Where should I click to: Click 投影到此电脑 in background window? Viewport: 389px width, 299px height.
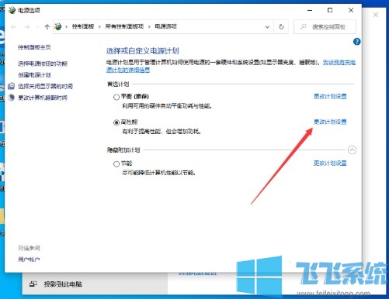click(x=63, y=284)
